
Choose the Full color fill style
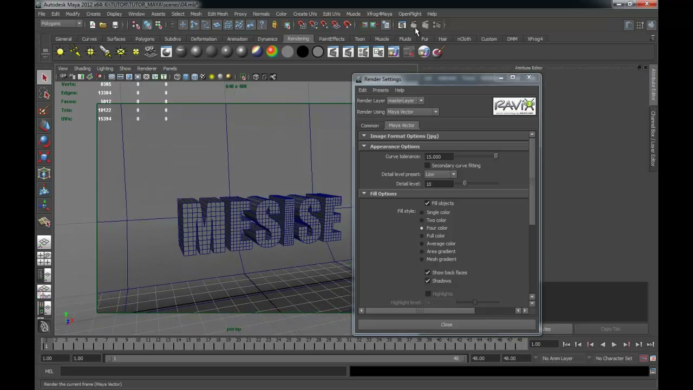pyautogui.click(x=422, y=236)
